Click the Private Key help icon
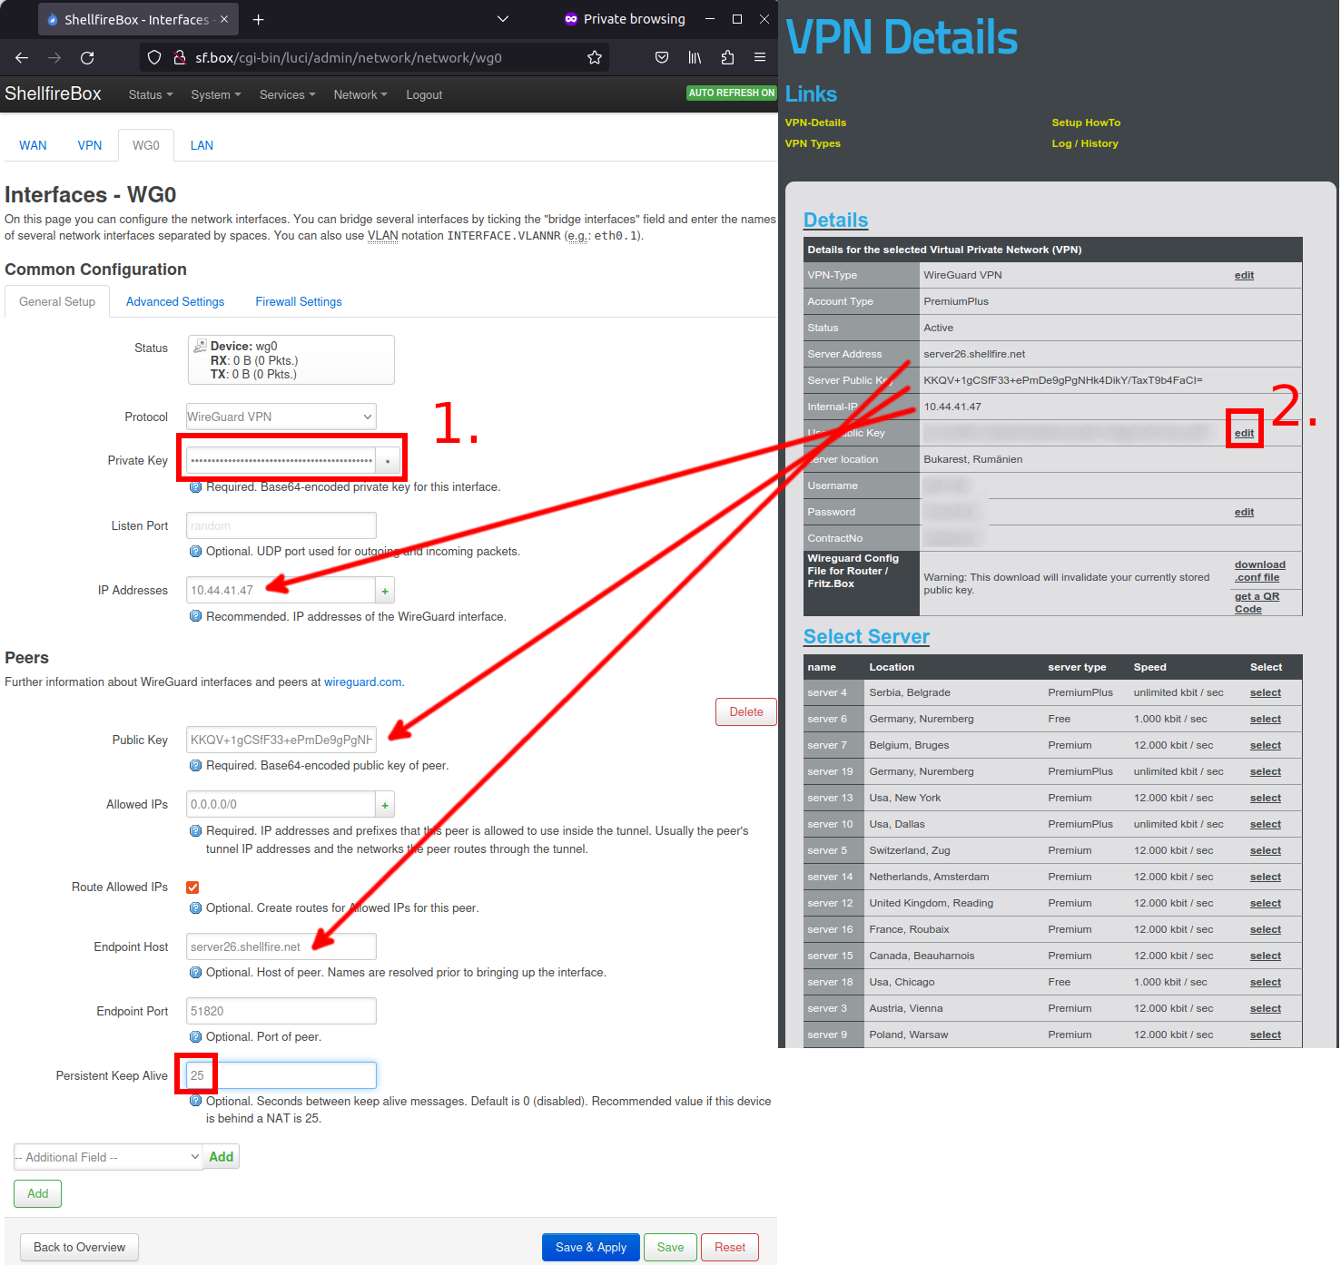Viewport: 1341px width, 1265px height. (195, 487)
